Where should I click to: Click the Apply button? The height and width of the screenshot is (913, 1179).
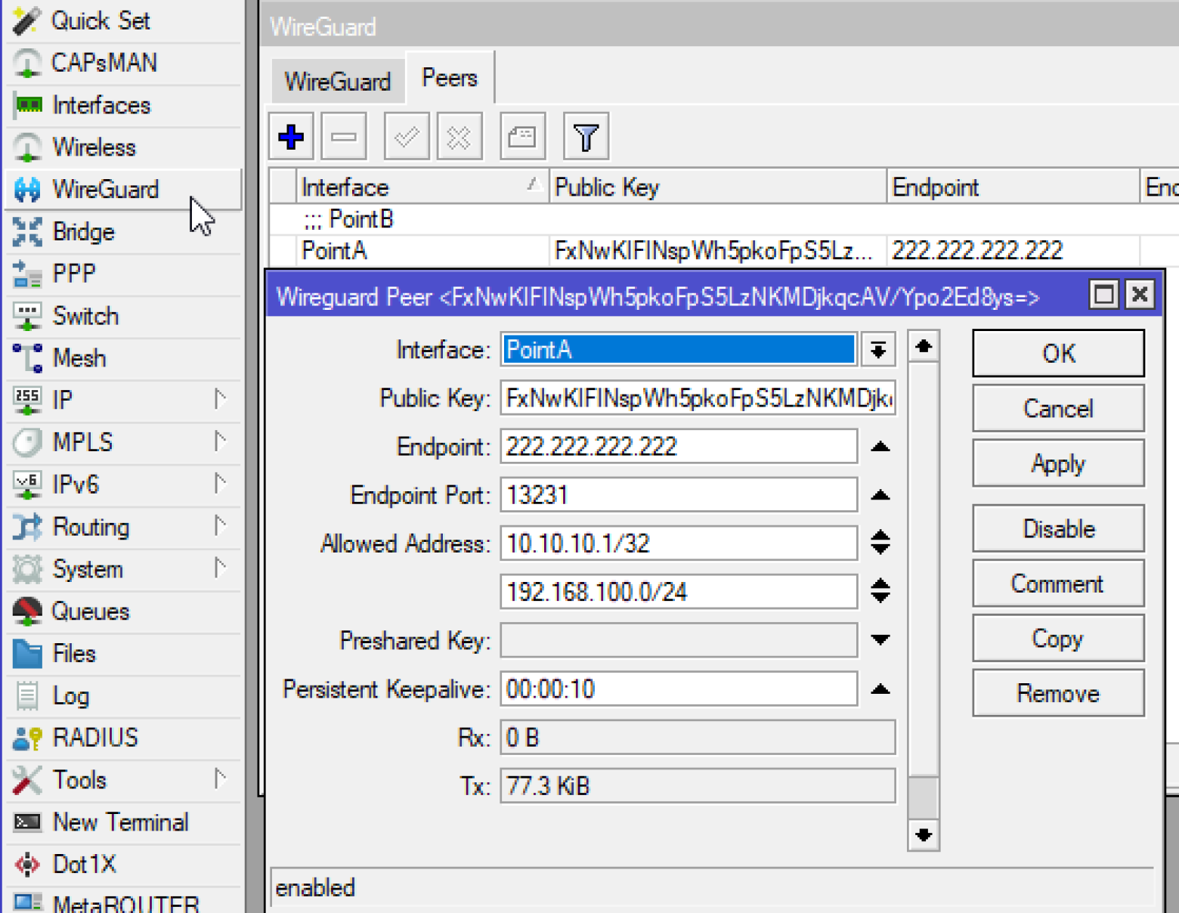pos(1058,463)
